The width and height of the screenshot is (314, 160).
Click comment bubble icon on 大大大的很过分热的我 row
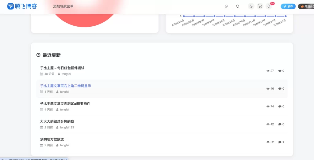coord(280,124)
